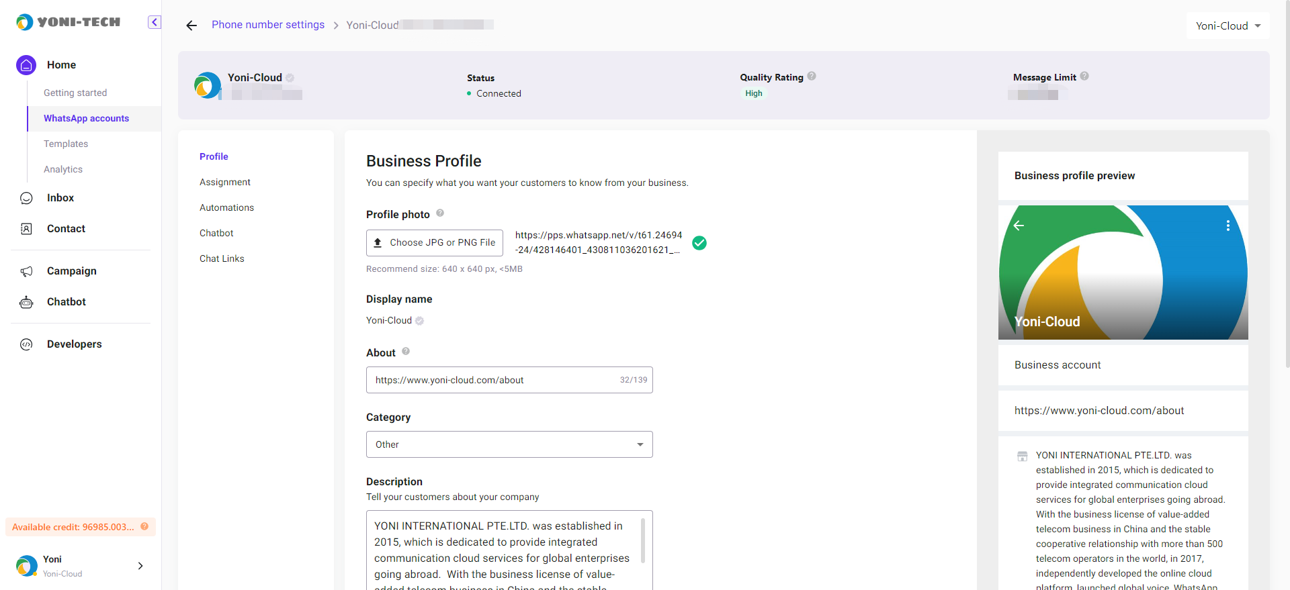This screenshot has width=1290, height=590.
Task: Select the Chatbot settings tab
Action: pos(216,233)
